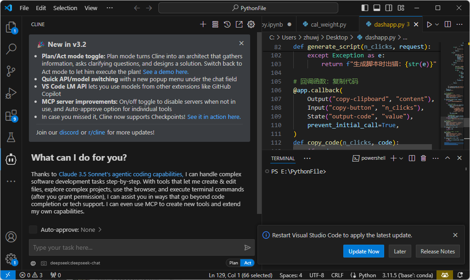Switch Cline to Plan mode
470x280 pixels.
tap(234, 263)
